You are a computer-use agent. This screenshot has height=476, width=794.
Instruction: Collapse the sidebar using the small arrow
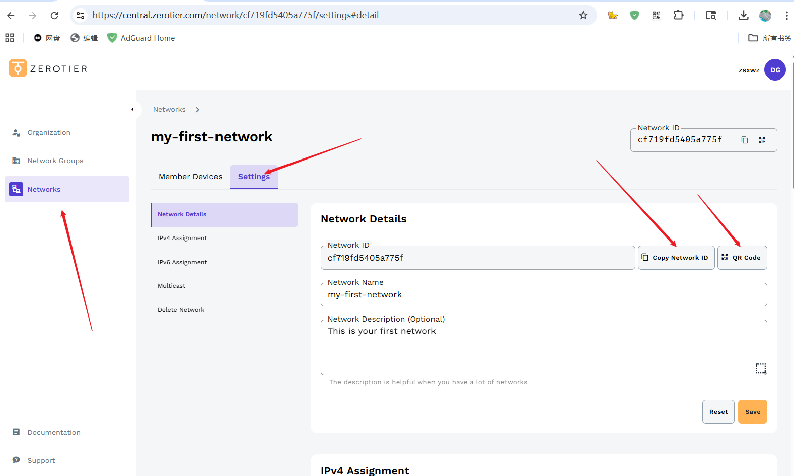pyautogui.click(x=132, y=109)
